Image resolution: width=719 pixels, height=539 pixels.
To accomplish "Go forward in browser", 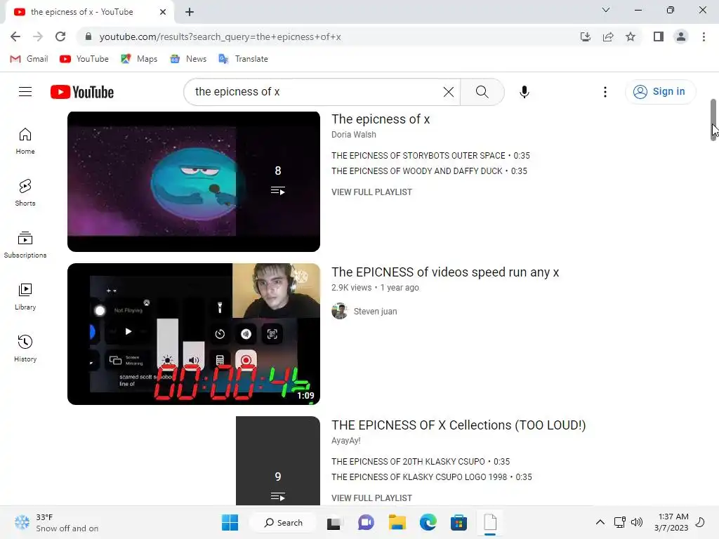I will coord(38,36).
